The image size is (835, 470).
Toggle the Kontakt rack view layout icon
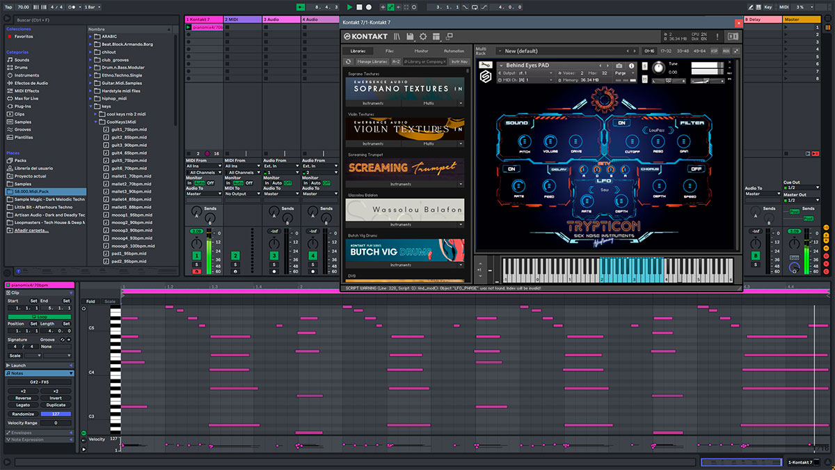pyautogui.click(x=436, y=36)
